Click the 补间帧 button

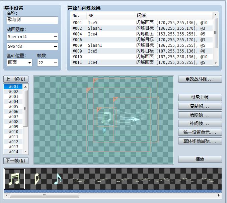click(200, 123)
